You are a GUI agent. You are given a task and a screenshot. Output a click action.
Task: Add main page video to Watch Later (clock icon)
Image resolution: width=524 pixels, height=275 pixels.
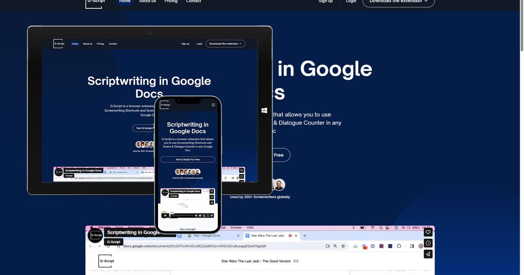(428, 243)
